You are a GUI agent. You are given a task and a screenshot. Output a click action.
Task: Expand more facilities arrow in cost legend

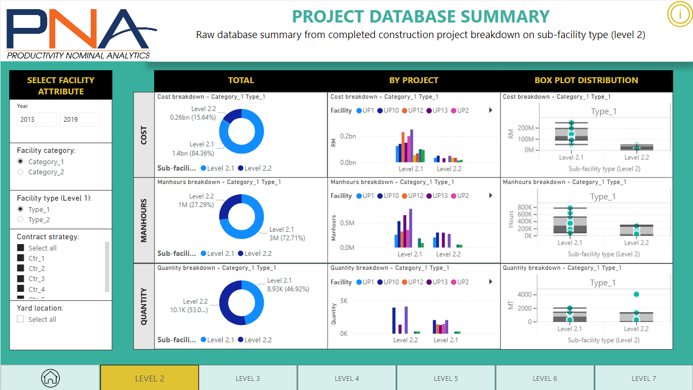coord(490,111)
